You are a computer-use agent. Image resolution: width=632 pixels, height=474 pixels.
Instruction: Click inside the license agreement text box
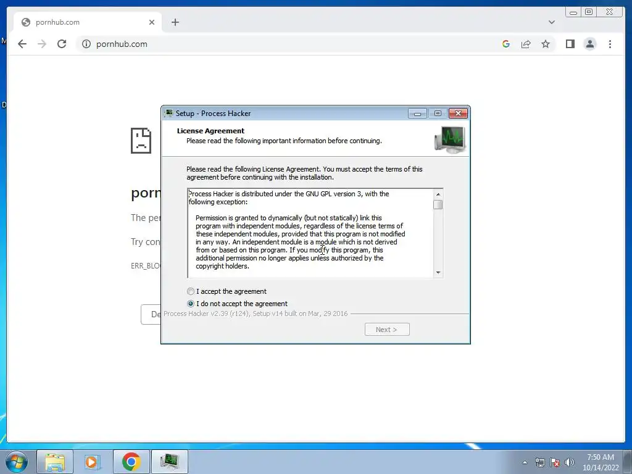point(310,233)
